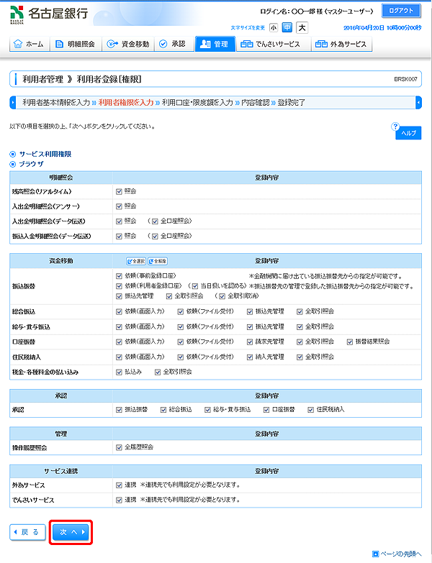Click the サービス利用権限 heading
The height and width of the screenshot is (563, 432).
pos(45,154)
